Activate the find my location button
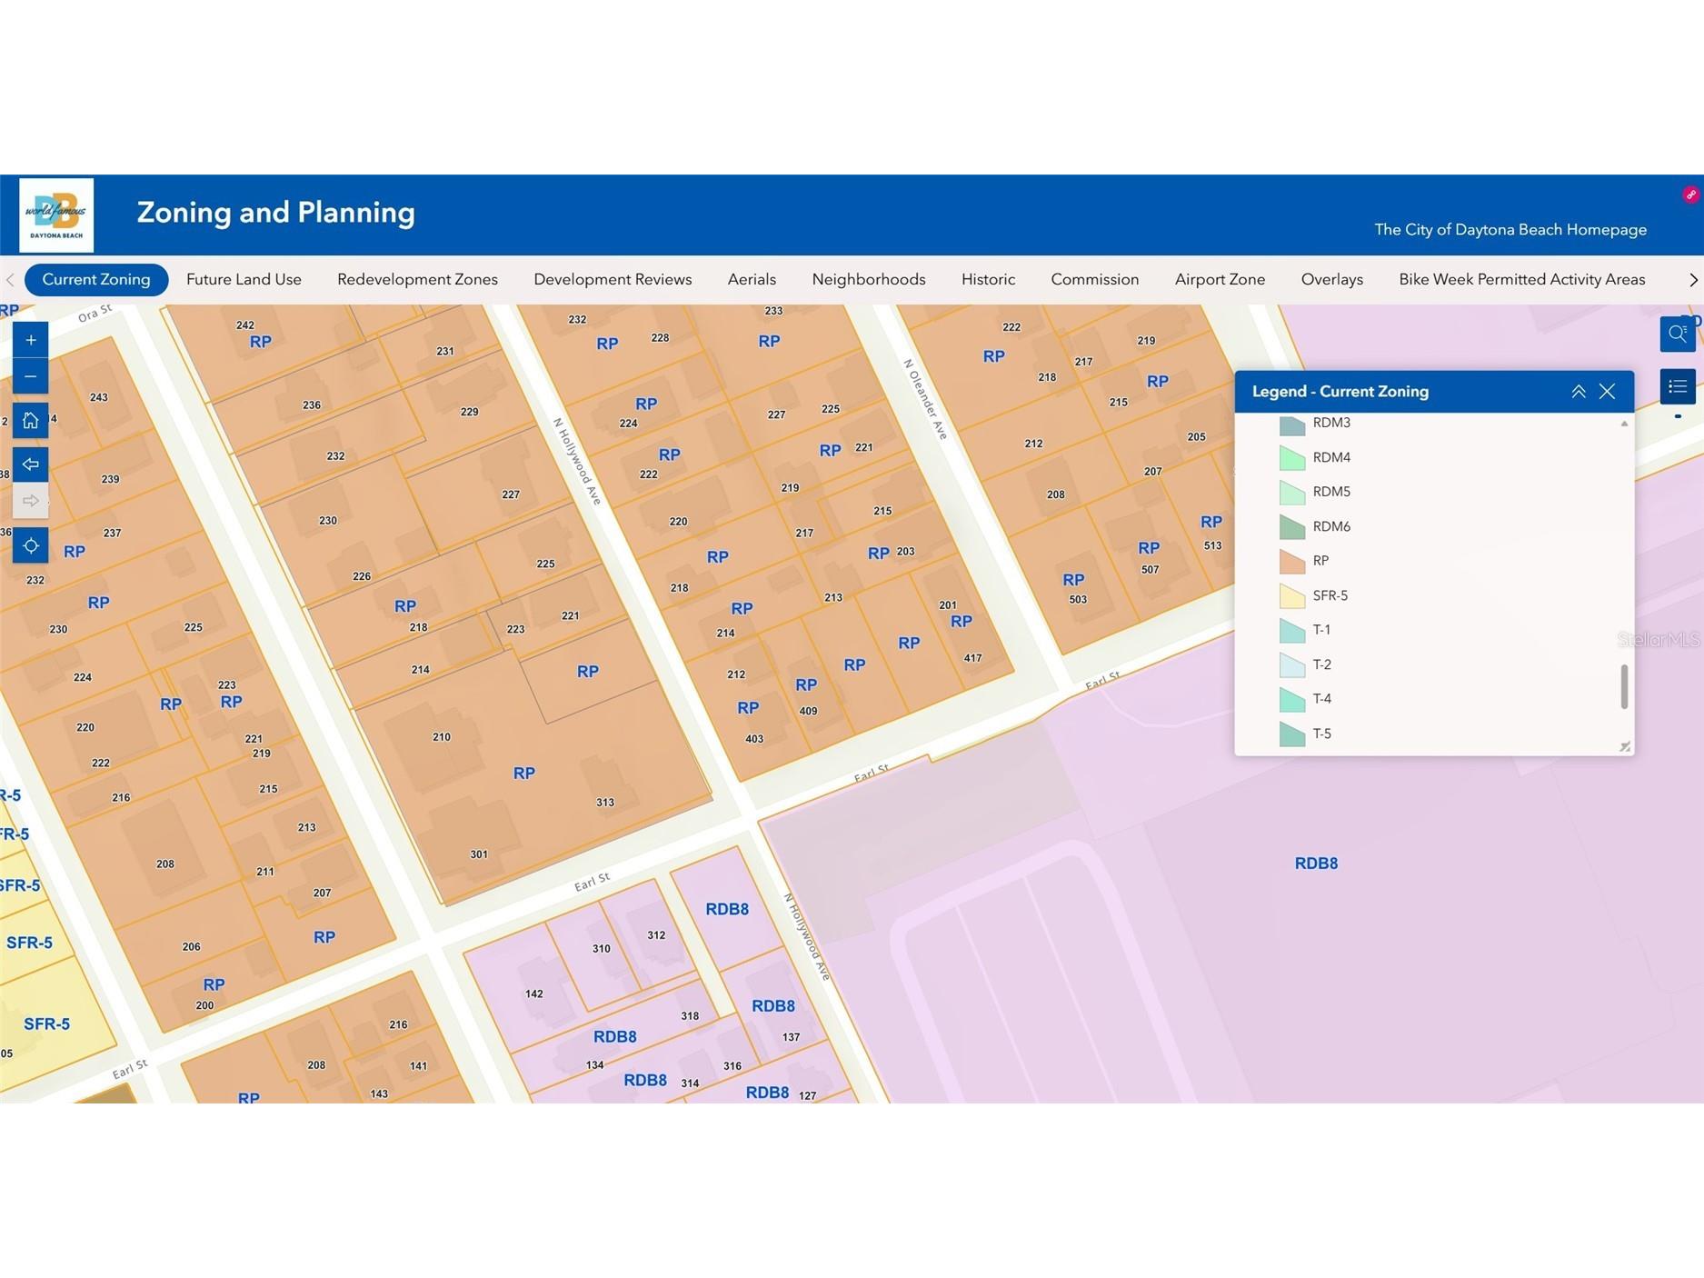This screenshot has width=1704, height=1278. pyautogui.click(x=30, y=545)
